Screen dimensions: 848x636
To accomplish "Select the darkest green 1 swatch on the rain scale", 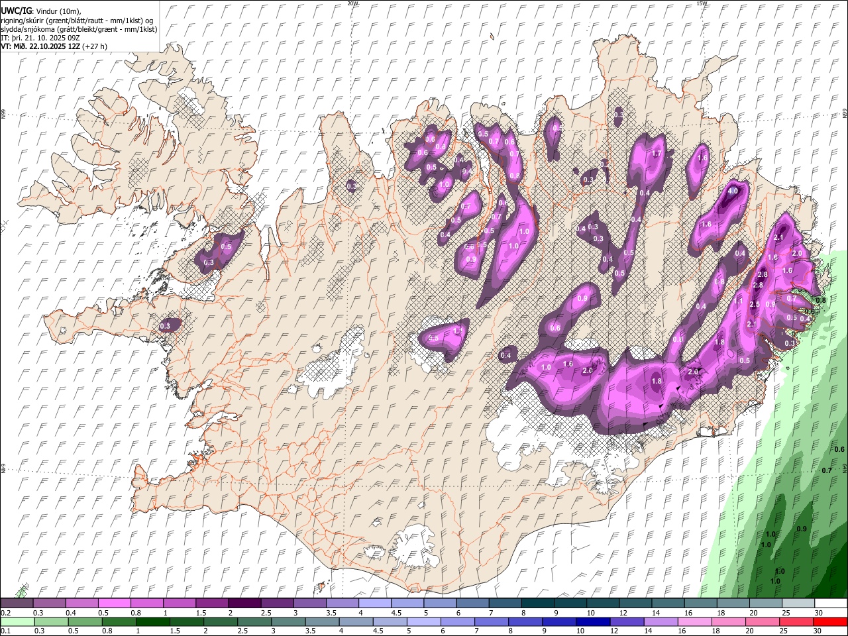I will pos(153,622).
